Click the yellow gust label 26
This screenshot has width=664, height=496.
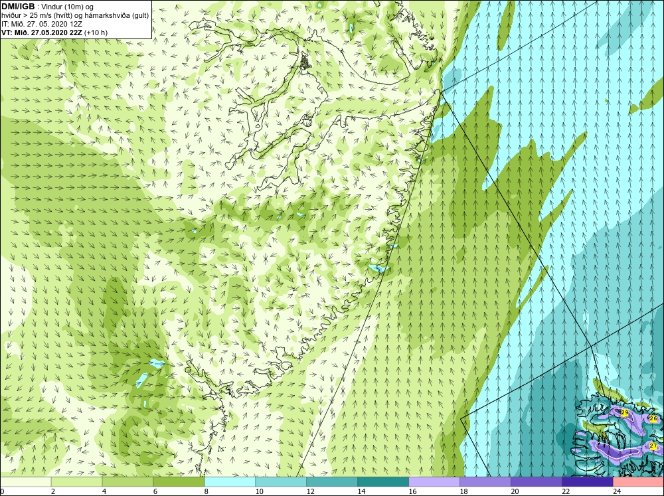coord(653,418)
